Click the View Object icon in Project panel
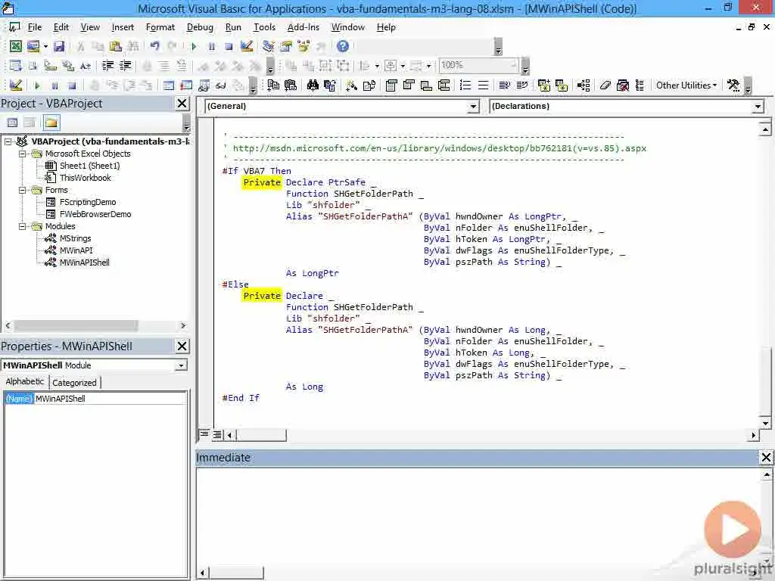The image size is (775, 581). coord(30,123)
